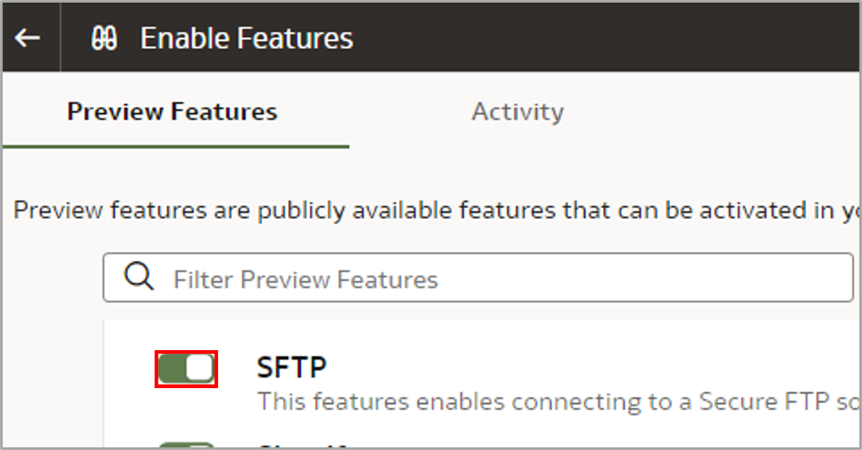Click the linked-rings Enable Features header icon
862x450 pixels.
[104, 37]
